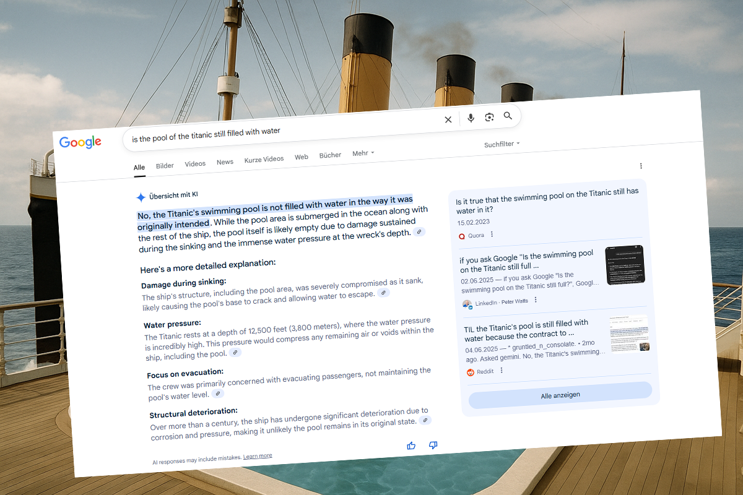
Task: Click the "Structural deterioration:" heading
Action: tap(194, 413)
